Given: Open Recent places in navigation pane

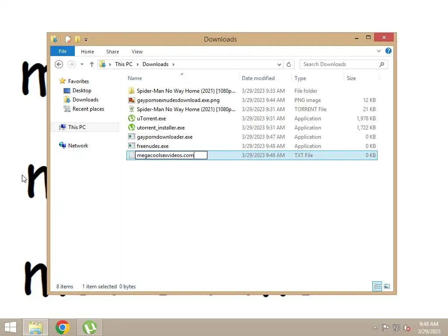Looking at the screenshot, I should 88,109.
